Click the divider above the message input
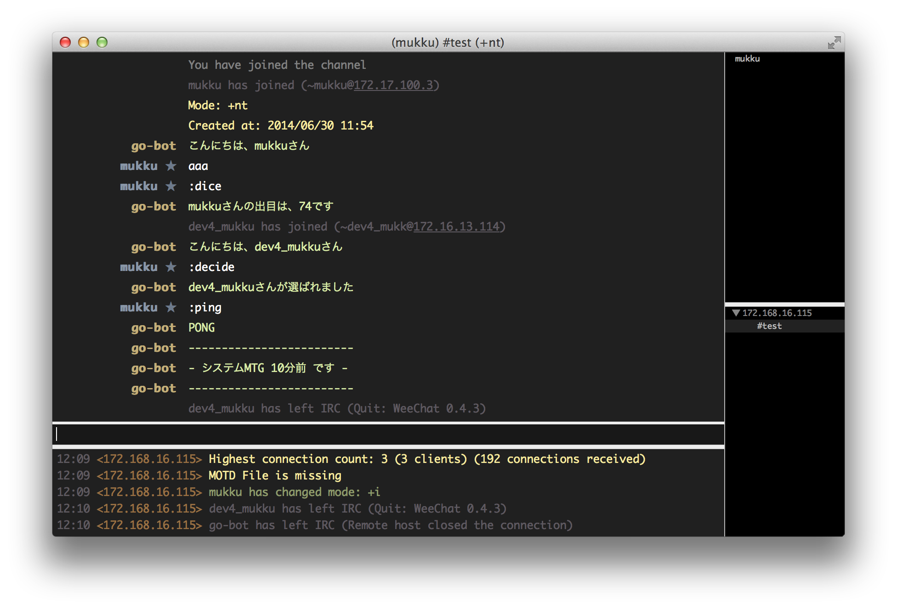This screenshot has height=609, width=897. (388, 423)
